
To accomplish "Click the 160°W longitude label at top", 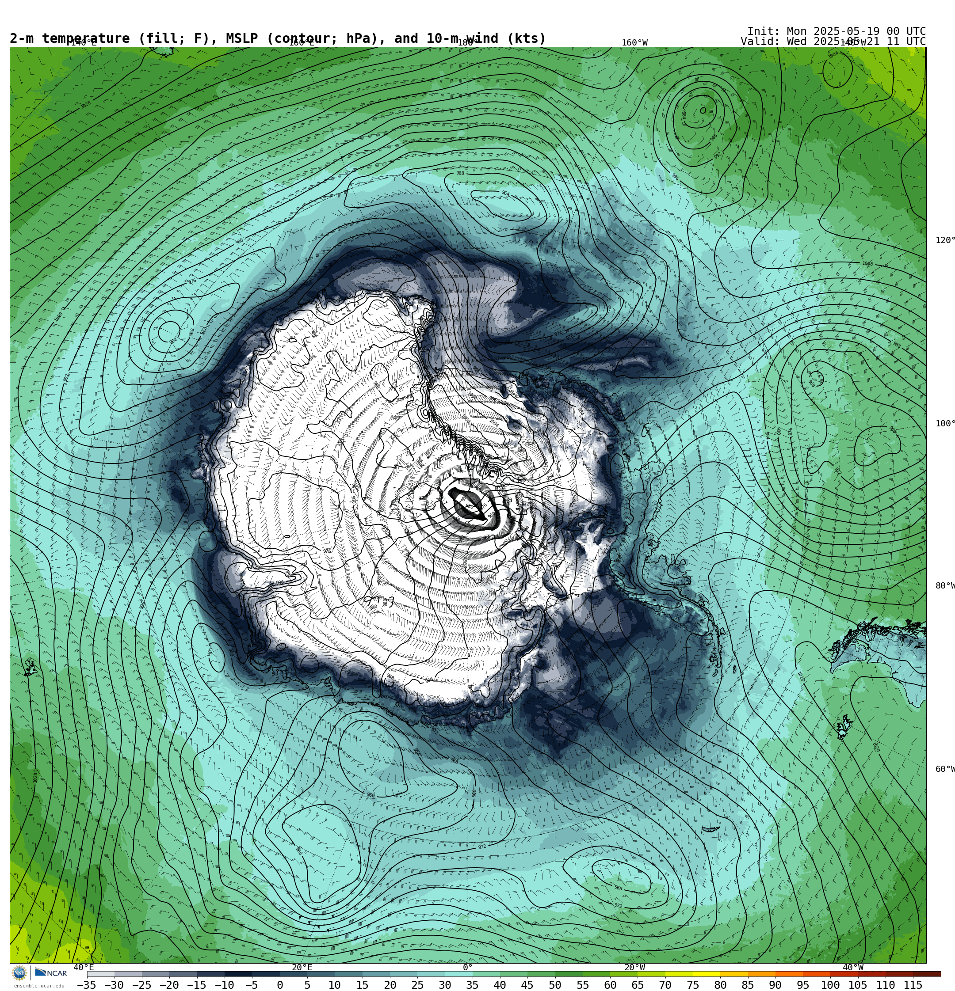I will click(x=634, y=43).
